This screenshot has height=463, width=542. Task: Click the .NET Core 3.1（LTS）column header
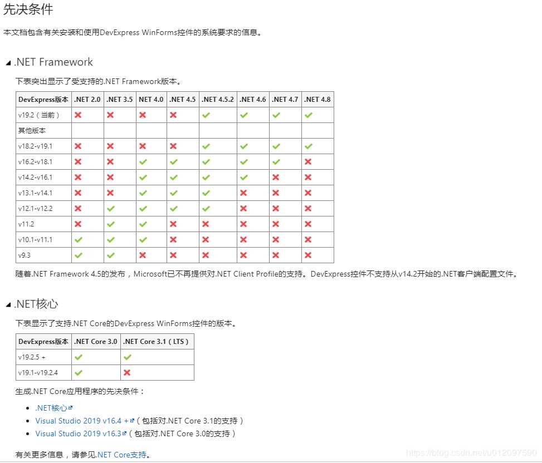click(157, 342)
